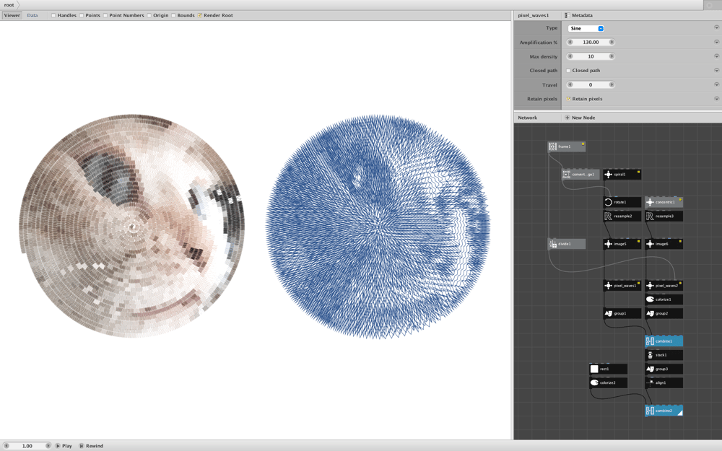The image size is (722, 451).
Task: Select the group1 node
Action: [622, 313]
